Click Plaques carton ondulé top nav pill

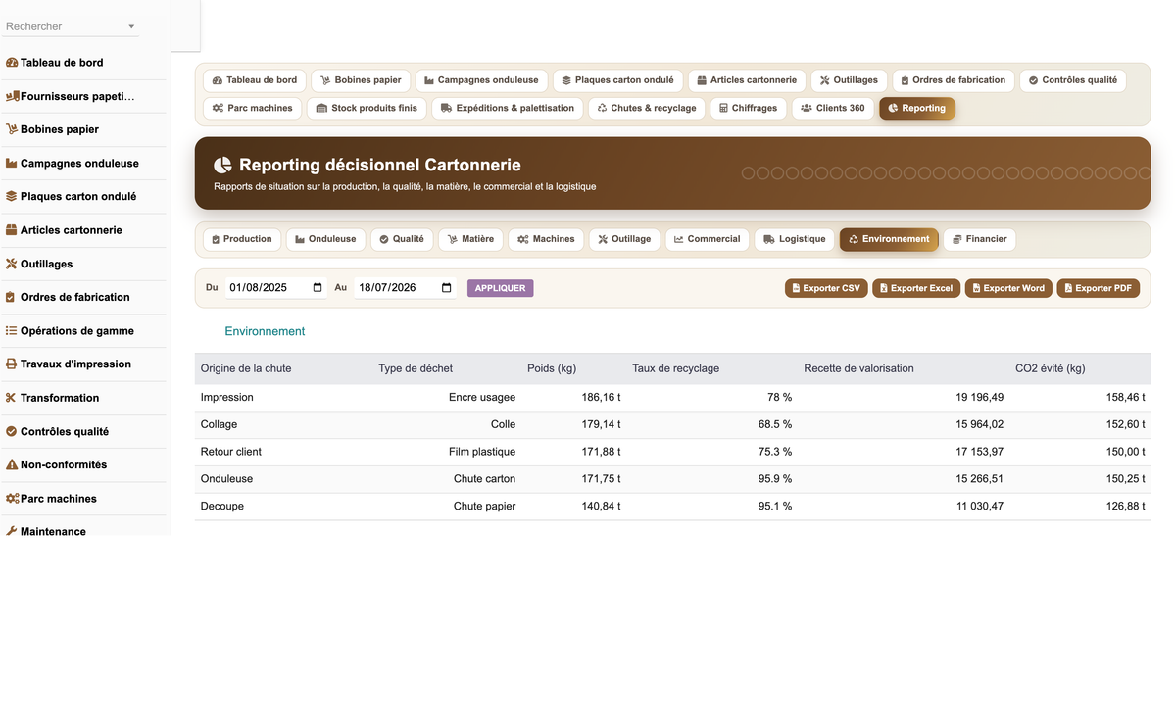click(617, 80)
